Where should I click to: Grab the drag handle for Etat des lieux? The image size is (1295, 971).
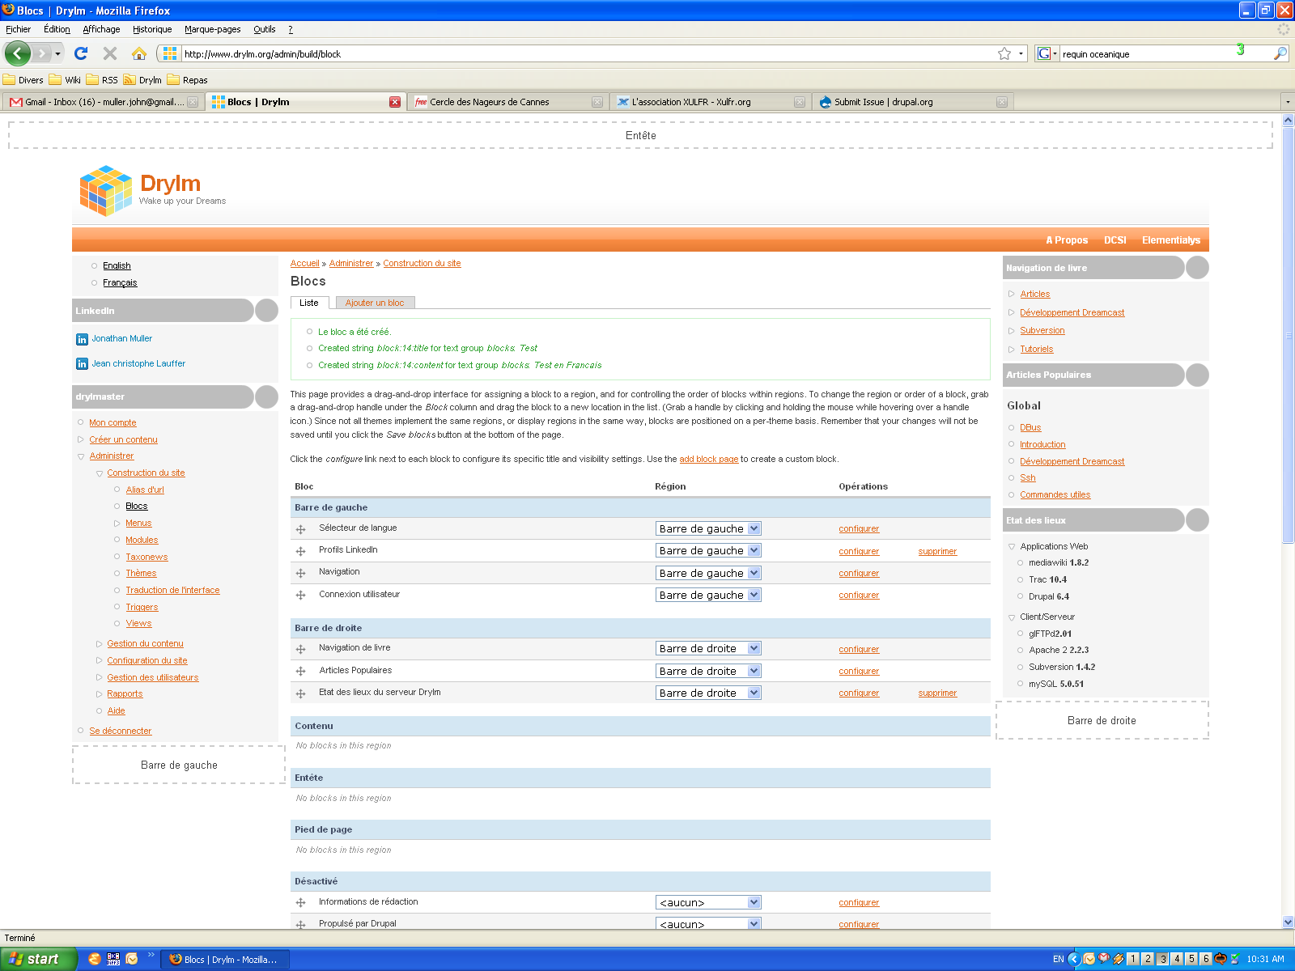300,693
